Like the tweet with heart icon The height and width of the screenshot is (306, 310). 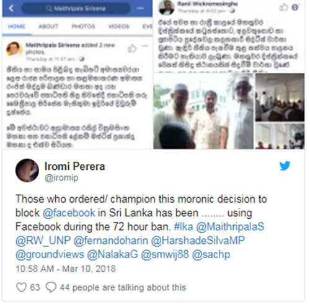(22, 287)
